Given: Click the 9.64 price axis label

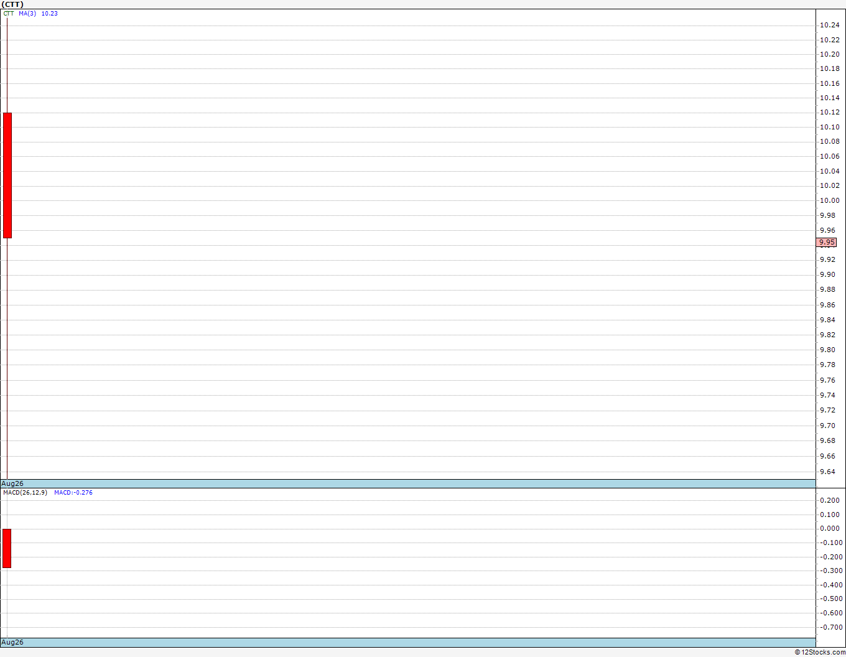Looking at the screenshot, I should point(827,472).
